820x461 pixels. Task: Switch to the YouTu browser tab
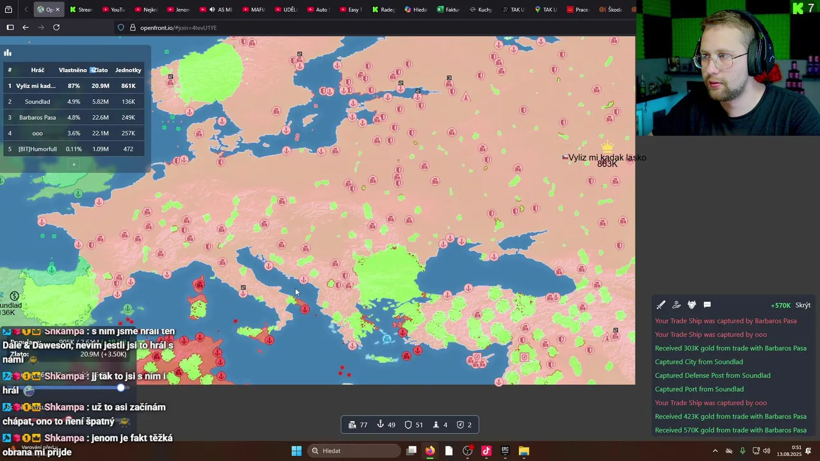point(114,10)
